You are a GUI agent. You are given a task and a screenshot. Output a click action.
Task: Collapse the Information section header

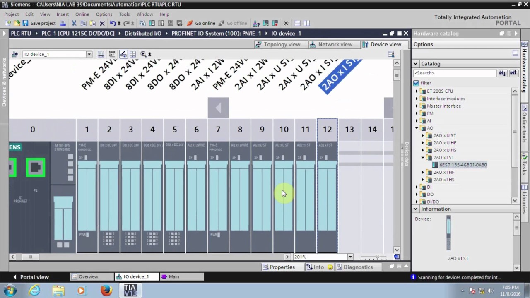415,209
